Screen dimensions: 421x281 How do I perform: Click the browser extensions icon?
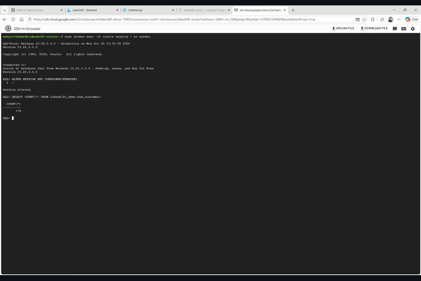372,19
